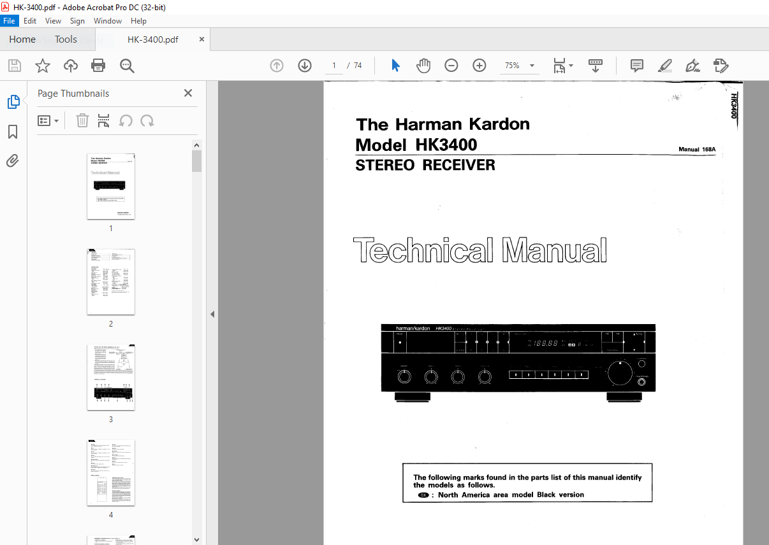Open the Stamp tool
The image size is (769, 545).
(721, 66)
